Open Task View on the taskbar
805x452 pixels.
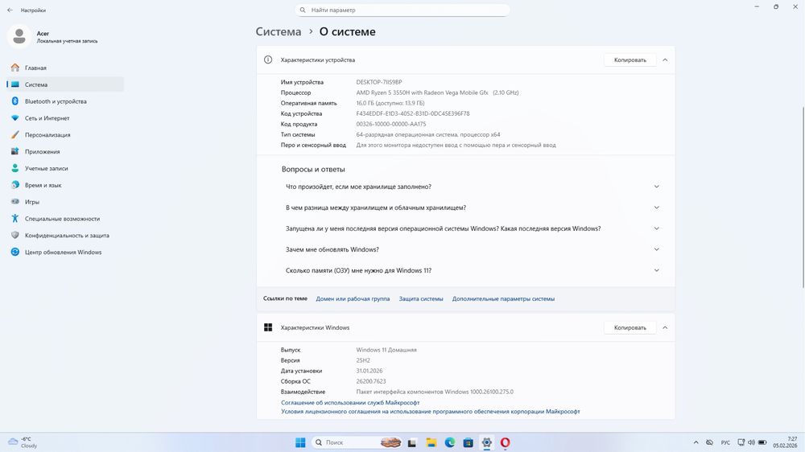pyautogui.click(x=411, y=442)
